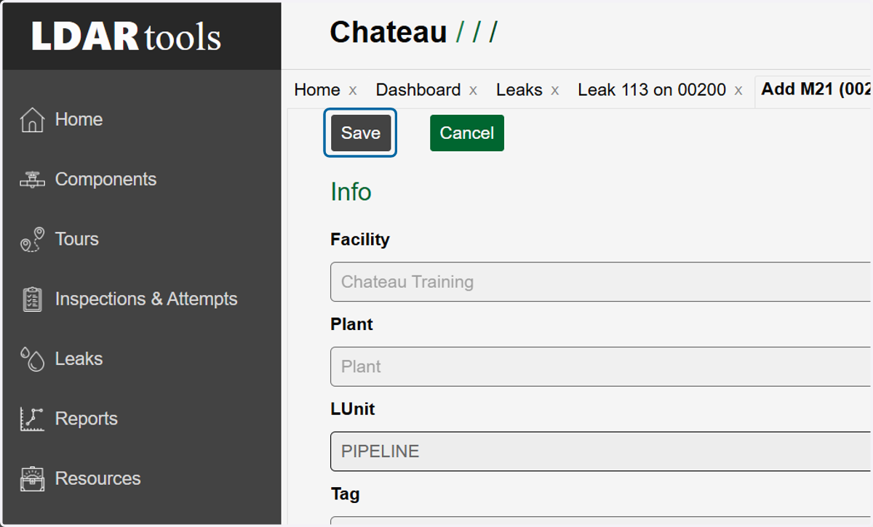Click the LUnit label
The width and height of the screenshot is (873, 527).
click(x=353, y=409)
